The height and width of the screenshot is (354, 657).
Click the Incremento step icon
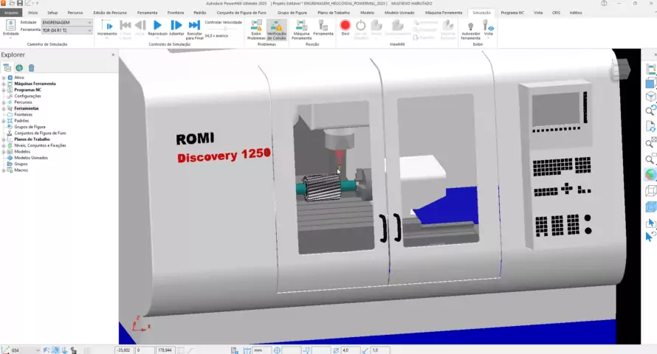(x=107, y=28)
